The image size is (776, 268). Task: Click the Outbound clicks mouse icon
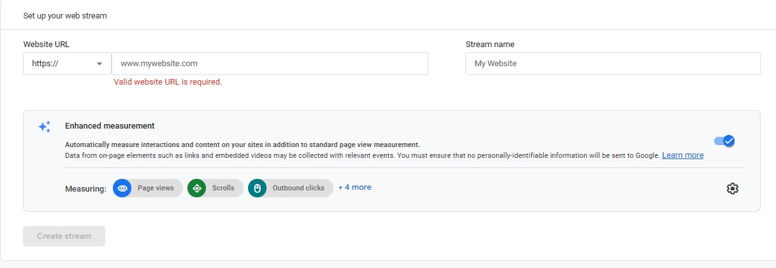click(x=258, y=188)
